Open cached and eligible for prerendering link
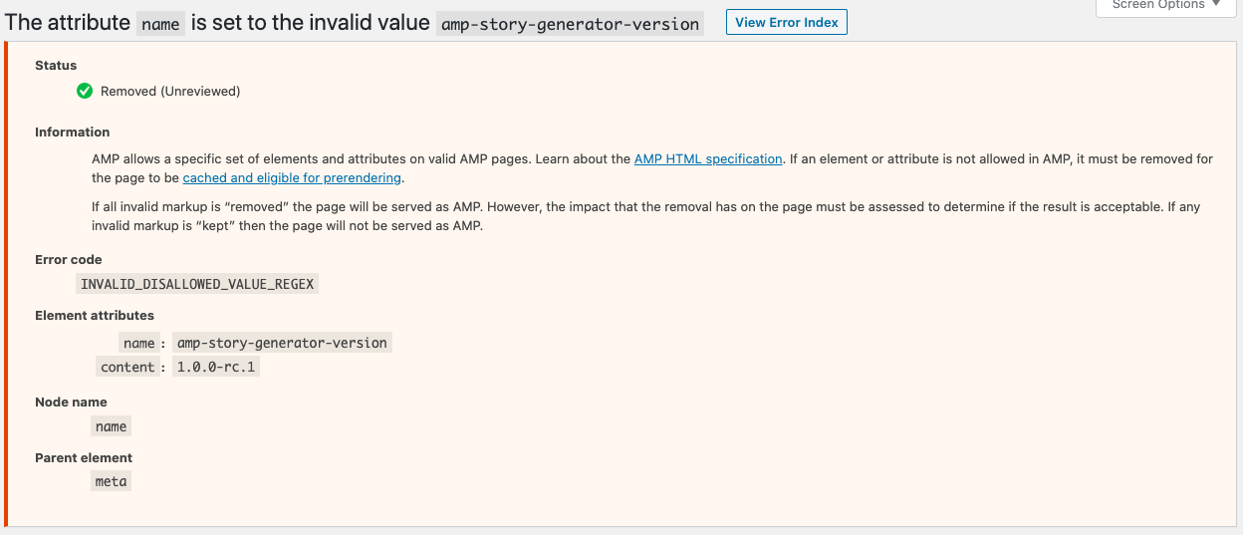 (292, 177)
